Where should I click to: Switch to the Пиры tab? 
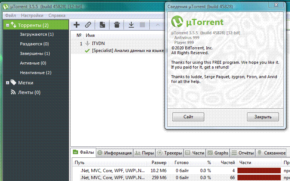pyautogui.click(x=144, y=153)
